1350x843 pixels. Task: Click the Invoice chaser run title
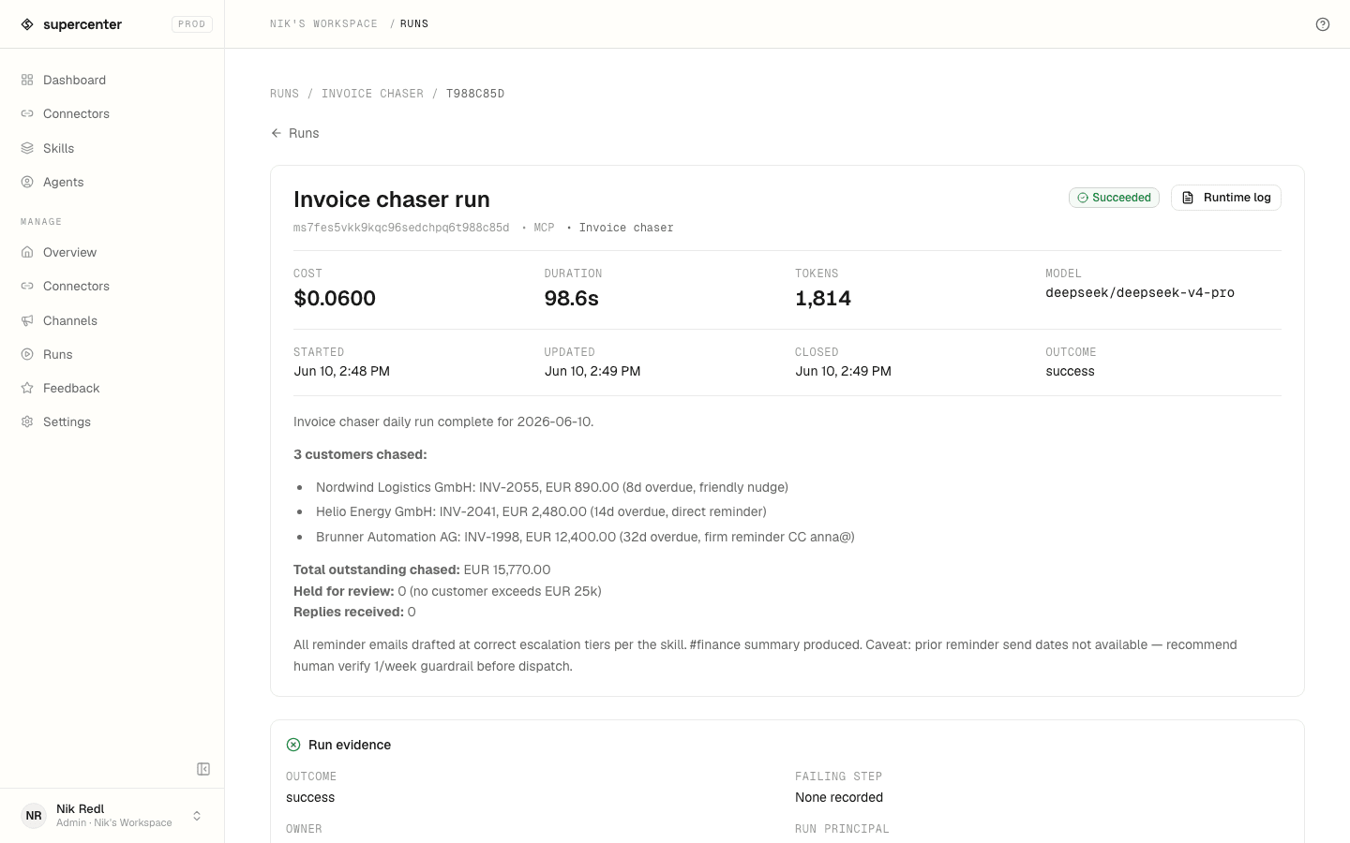(x=392, y=200)
